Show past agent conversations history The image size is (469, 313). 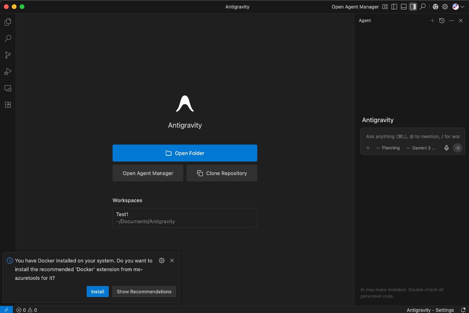442,21
